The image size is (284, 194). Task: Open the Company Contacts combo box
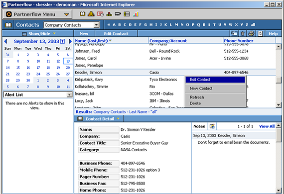tap(72, 25)
